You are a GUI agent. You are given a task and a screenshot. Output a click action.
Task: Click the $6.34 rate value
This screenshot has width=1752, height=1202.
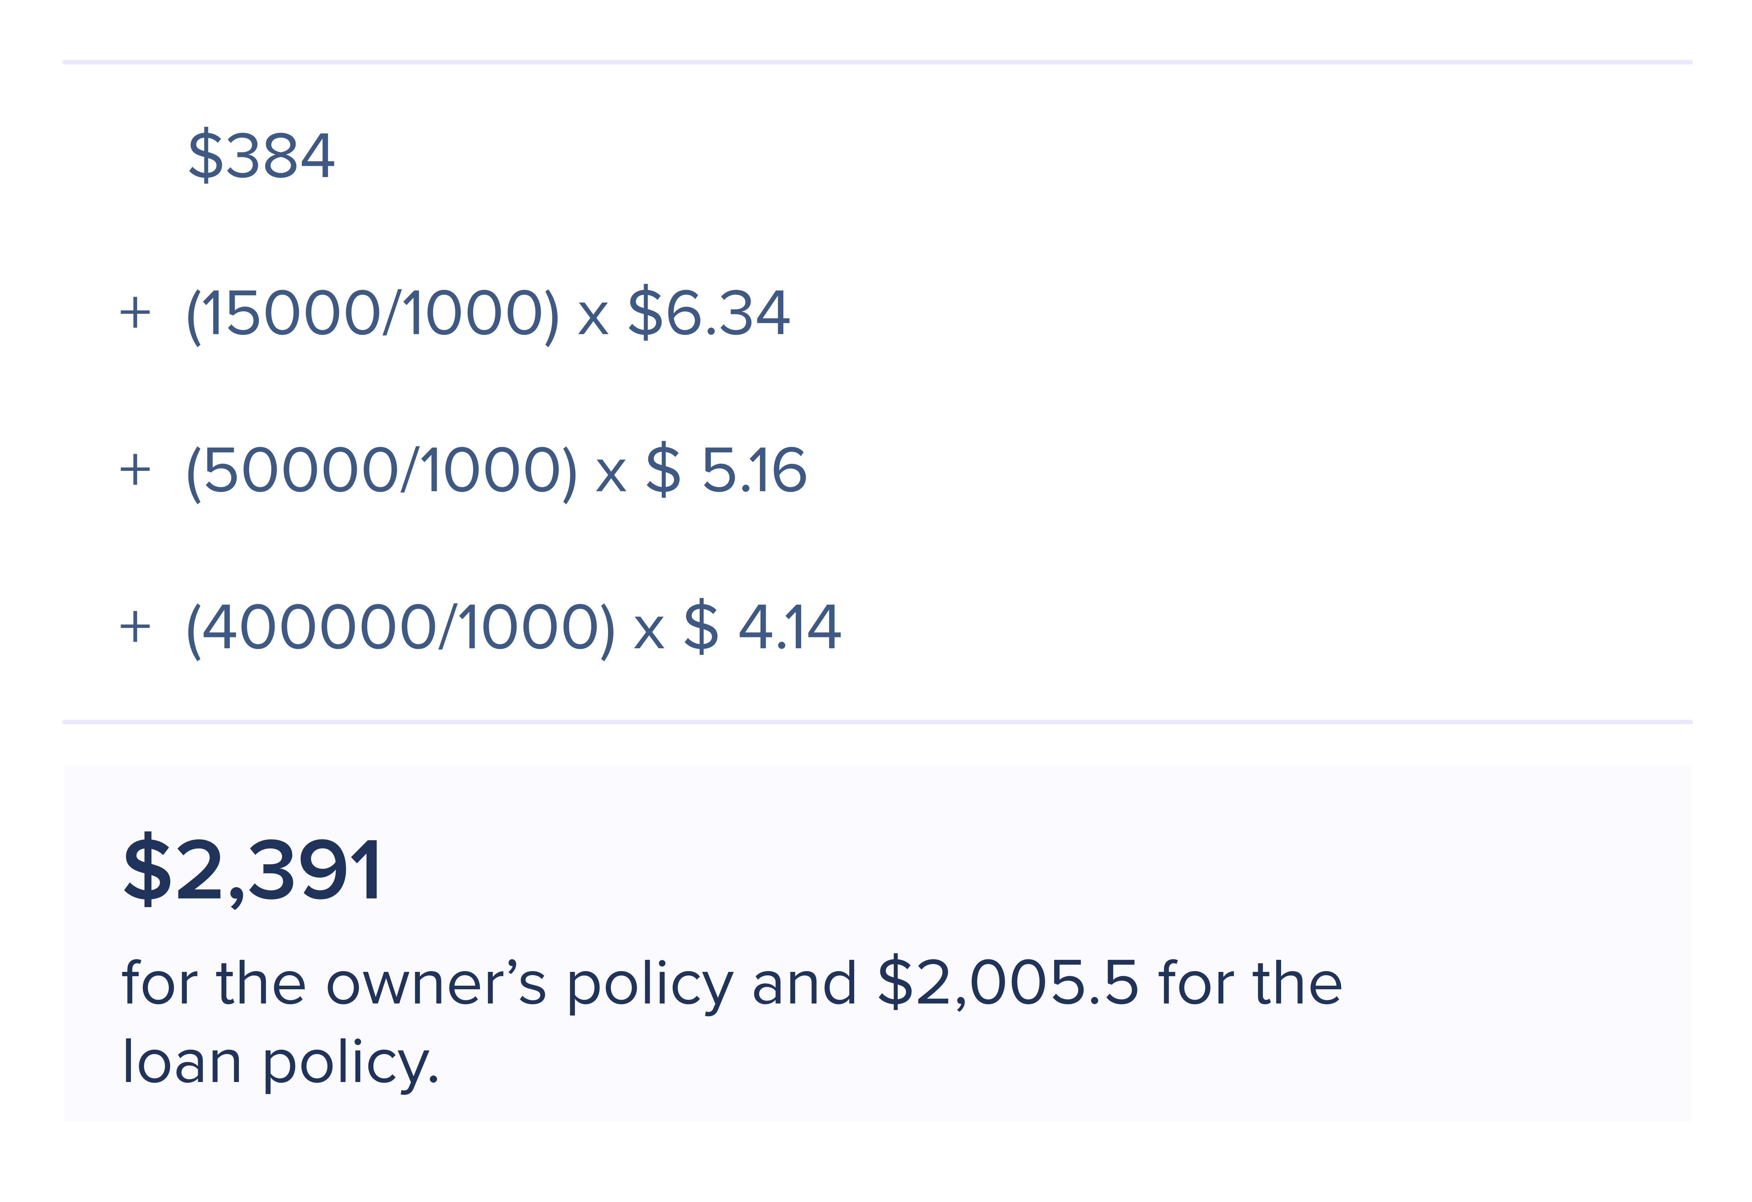[709, 313]
